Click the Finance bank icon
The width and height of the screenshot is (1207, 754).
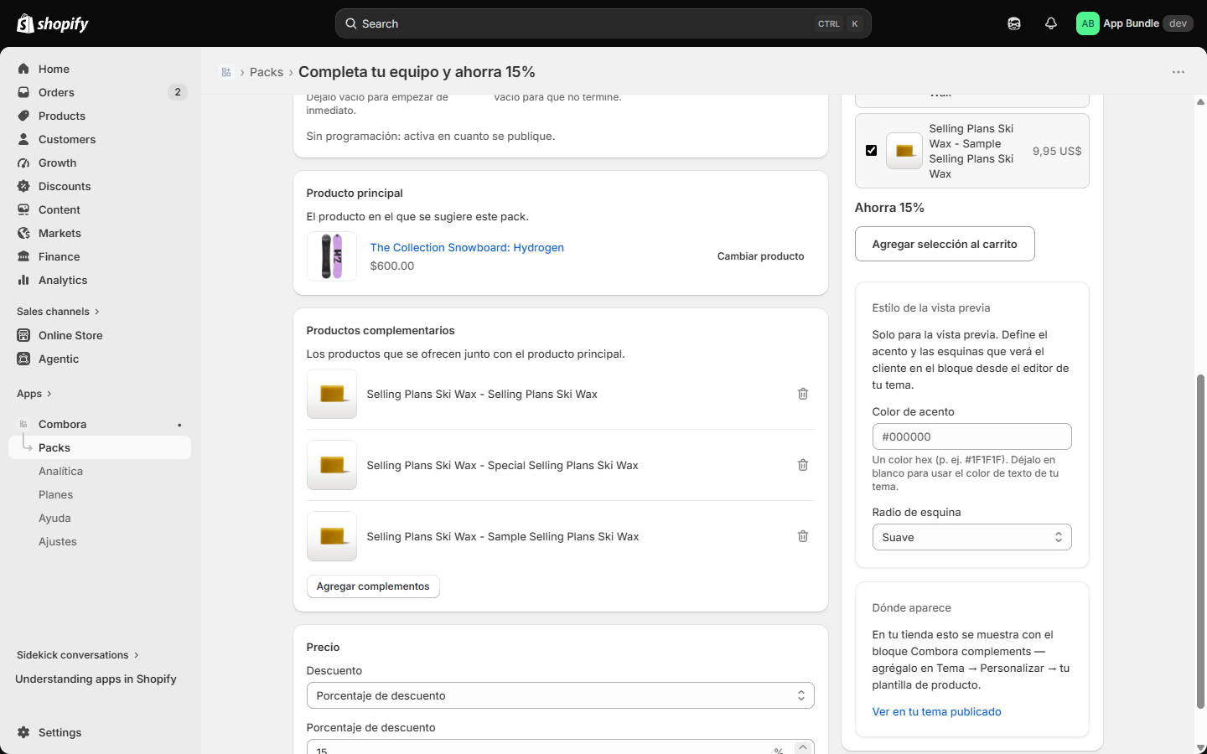pyautogui.click(x=23, y=256)
